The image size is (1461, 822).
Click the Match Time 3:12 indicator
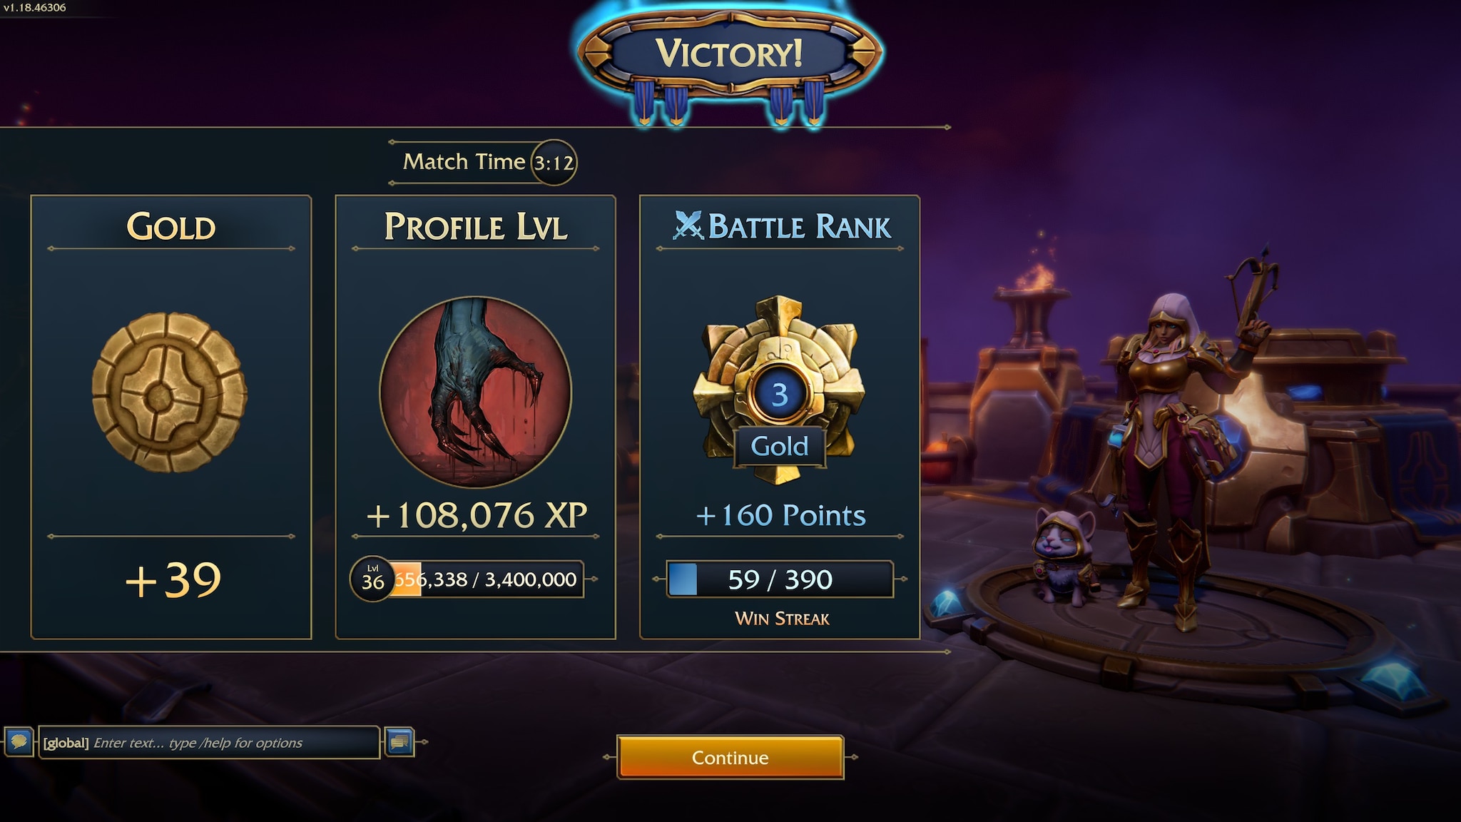(x=489, y=162)
